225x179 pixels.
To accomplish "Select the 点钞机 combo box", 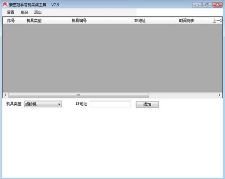I will 43,104.
